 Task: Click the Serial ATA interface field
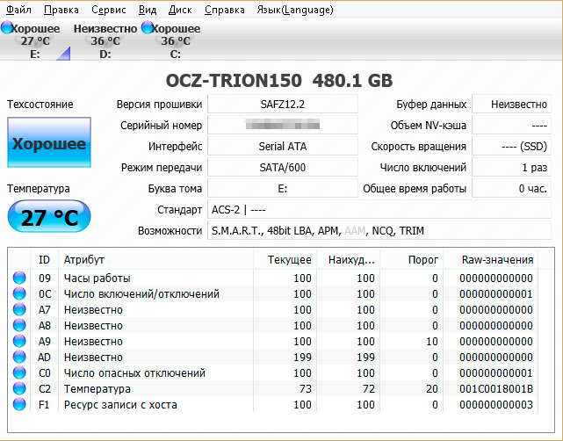pyautogui.click(x=283, y=146)
